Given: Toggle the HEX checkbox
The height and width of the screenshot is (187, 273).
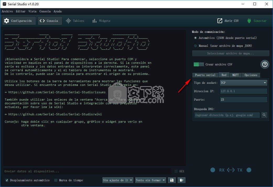Looking at the screenshot, I should point(176,171).
